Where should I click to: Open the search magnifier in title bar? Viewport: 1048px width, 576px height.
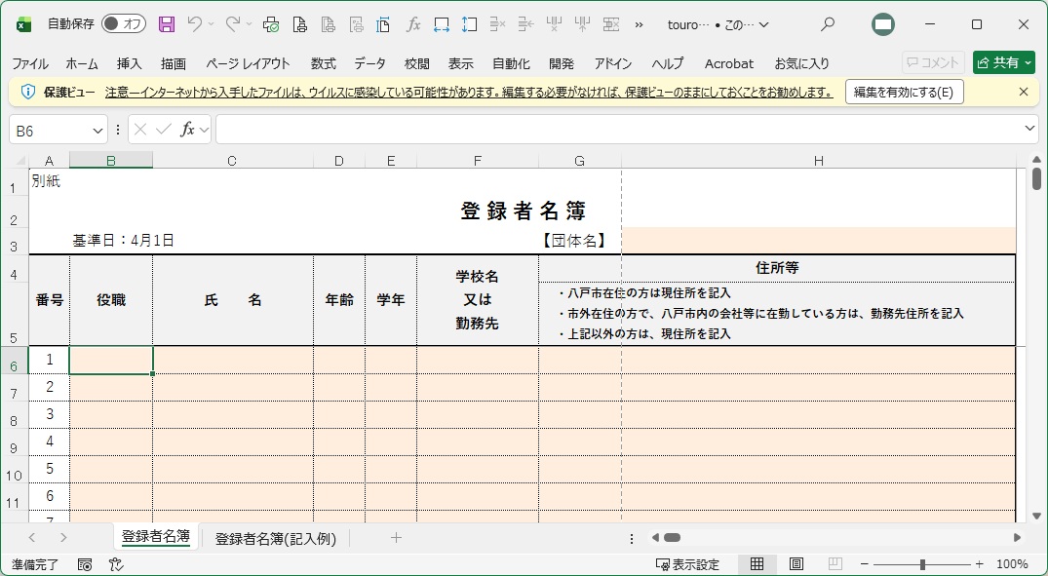828,24
